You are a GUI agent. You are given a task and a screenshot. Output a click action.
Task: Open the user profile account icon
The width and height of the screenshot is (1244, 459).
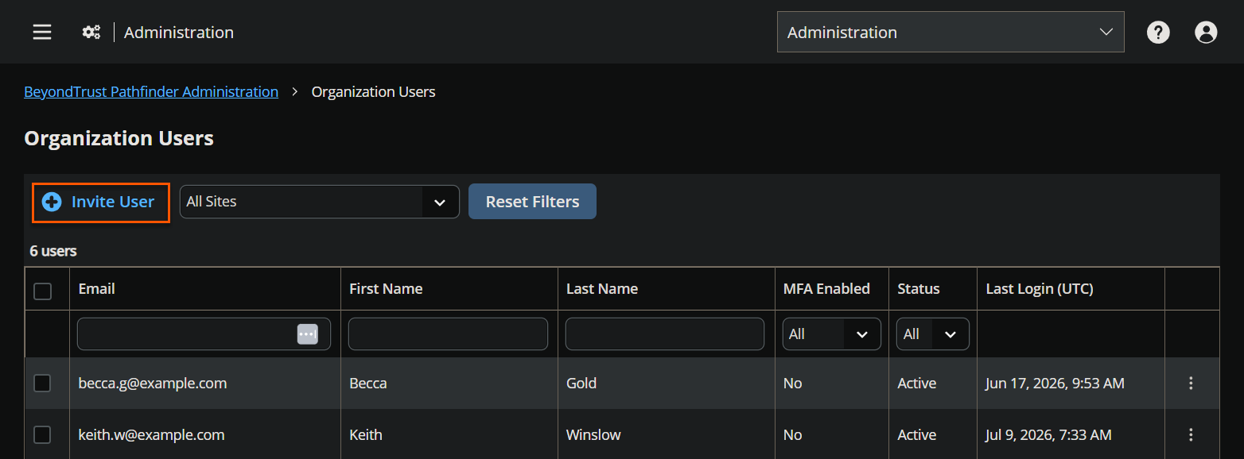click(1206, 33)
